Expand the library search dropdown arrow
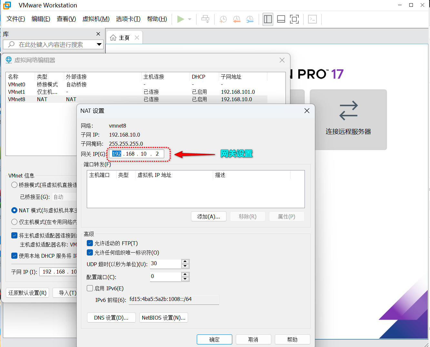 (99, 44)
